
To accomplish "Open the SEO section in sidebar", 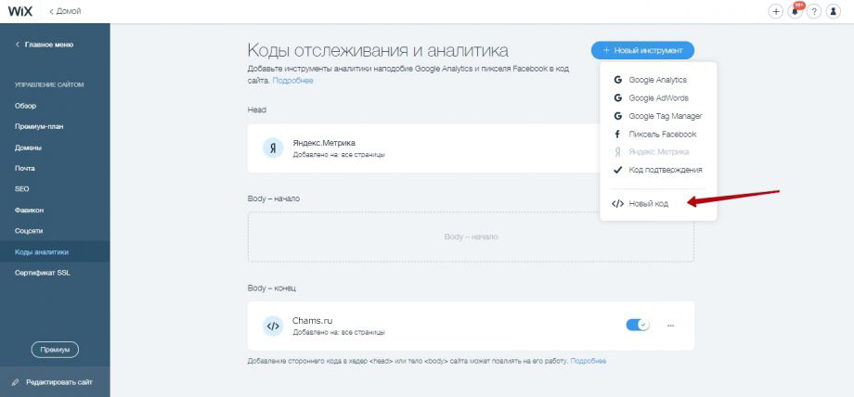I will coord(22,188).
